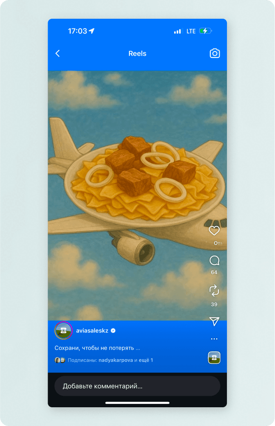Open comments via the speech bubble icon
275x426 pixels.
(214, 261)
